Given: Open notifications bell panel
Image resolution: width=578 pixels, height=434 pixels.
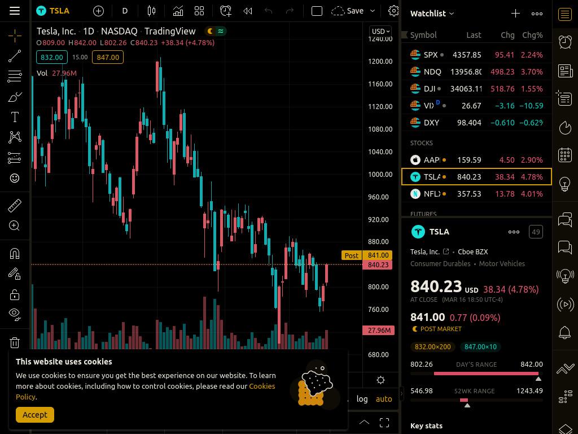Looking at the screenshot, I should click(565, 333).
